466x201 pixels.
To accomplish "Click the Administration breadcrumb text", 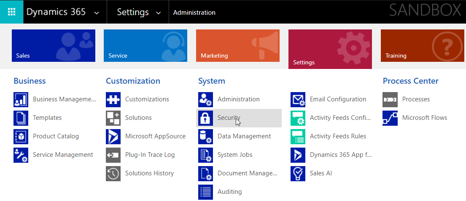I will tap(194, 13).
